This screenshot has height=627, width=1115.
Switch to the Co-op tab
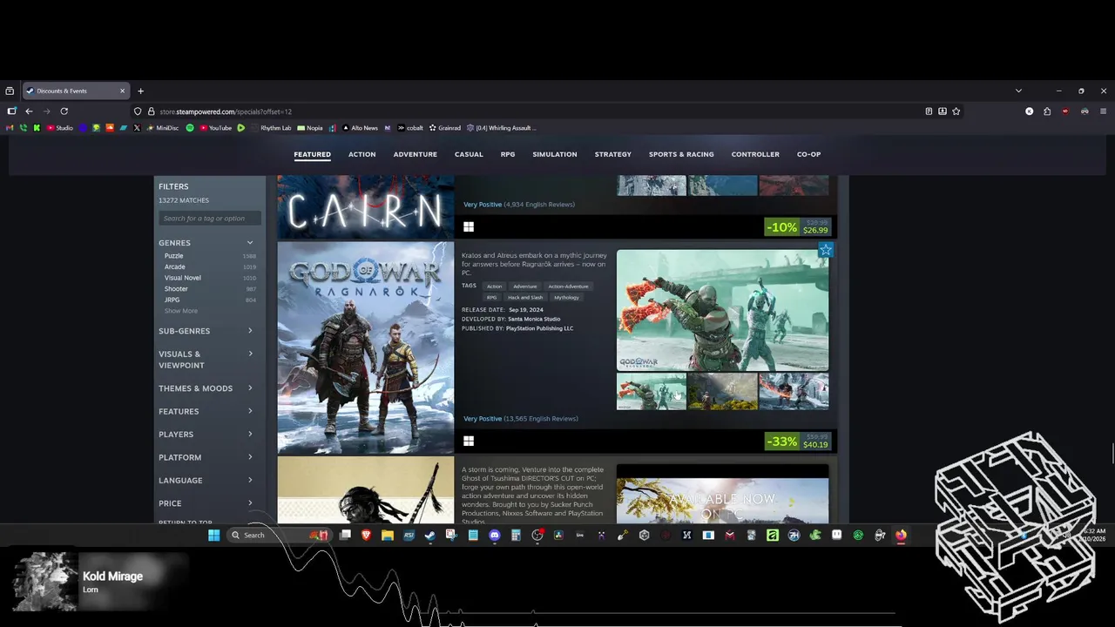click(x=808, y=154)
